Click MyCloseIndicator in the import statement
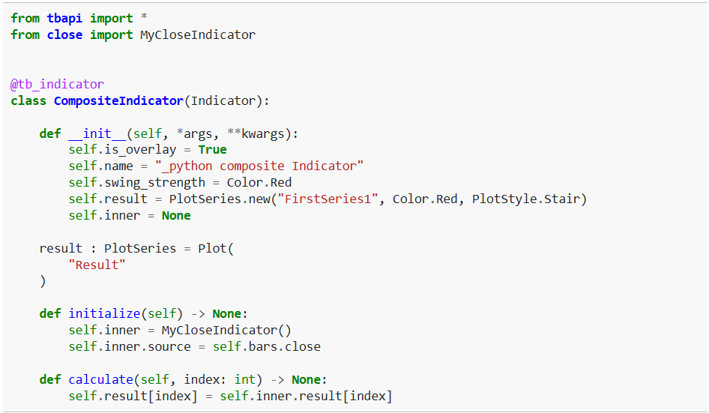709x413 pixels. click(x=198, y=34)
